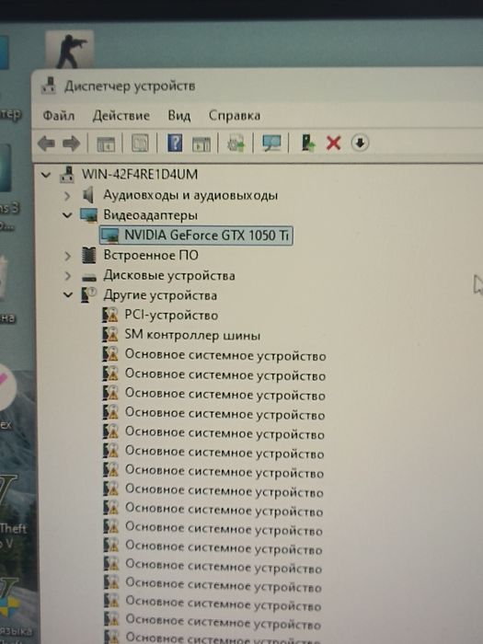
Task: Click the red X uninstall device icon
Action: tap(333, 144)
